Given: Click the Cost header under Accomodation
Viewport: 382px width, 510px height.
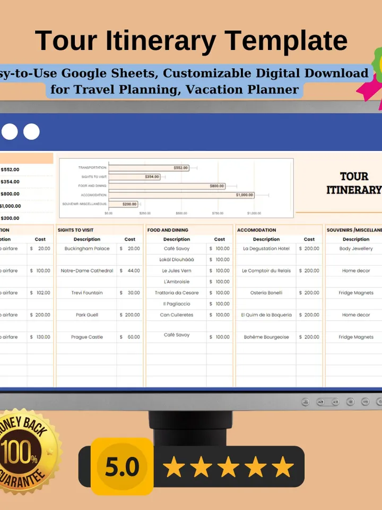Looking at the screenshot, I should pos(309,239).
